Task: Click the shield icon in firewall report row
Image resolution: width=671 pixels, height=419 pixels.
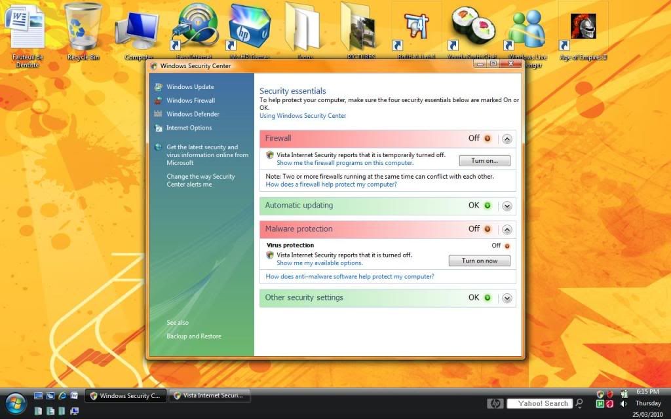Action: tap(269, 155)
